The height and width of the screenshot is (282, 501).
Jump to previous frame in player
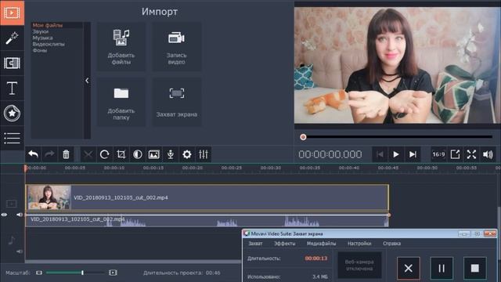[x=380, y=155]
